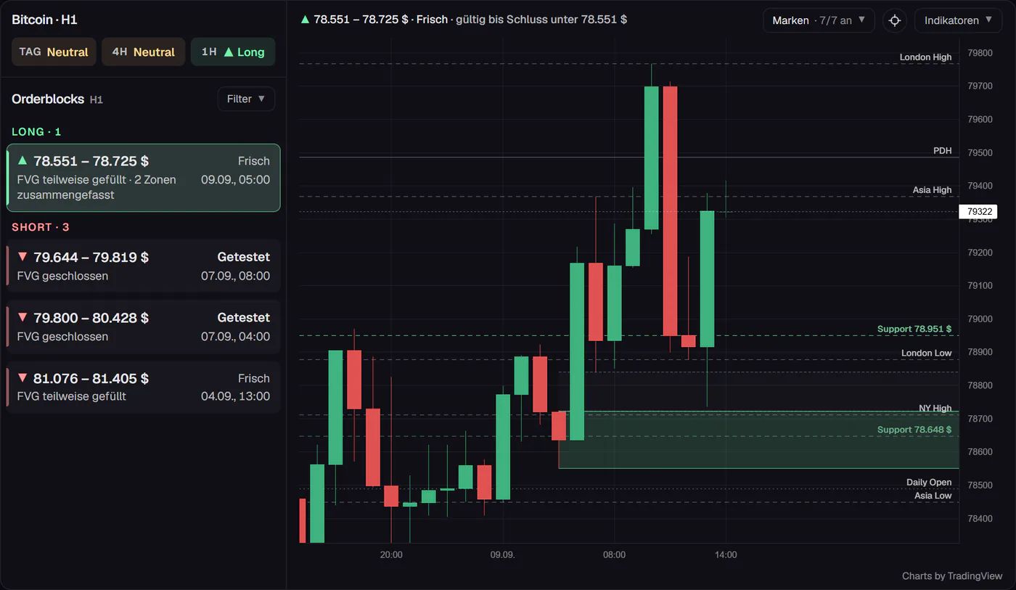
Task: Click the red down-triangle on the 81.076 – 81.405 $ card
Action: [x=22, y=378]
